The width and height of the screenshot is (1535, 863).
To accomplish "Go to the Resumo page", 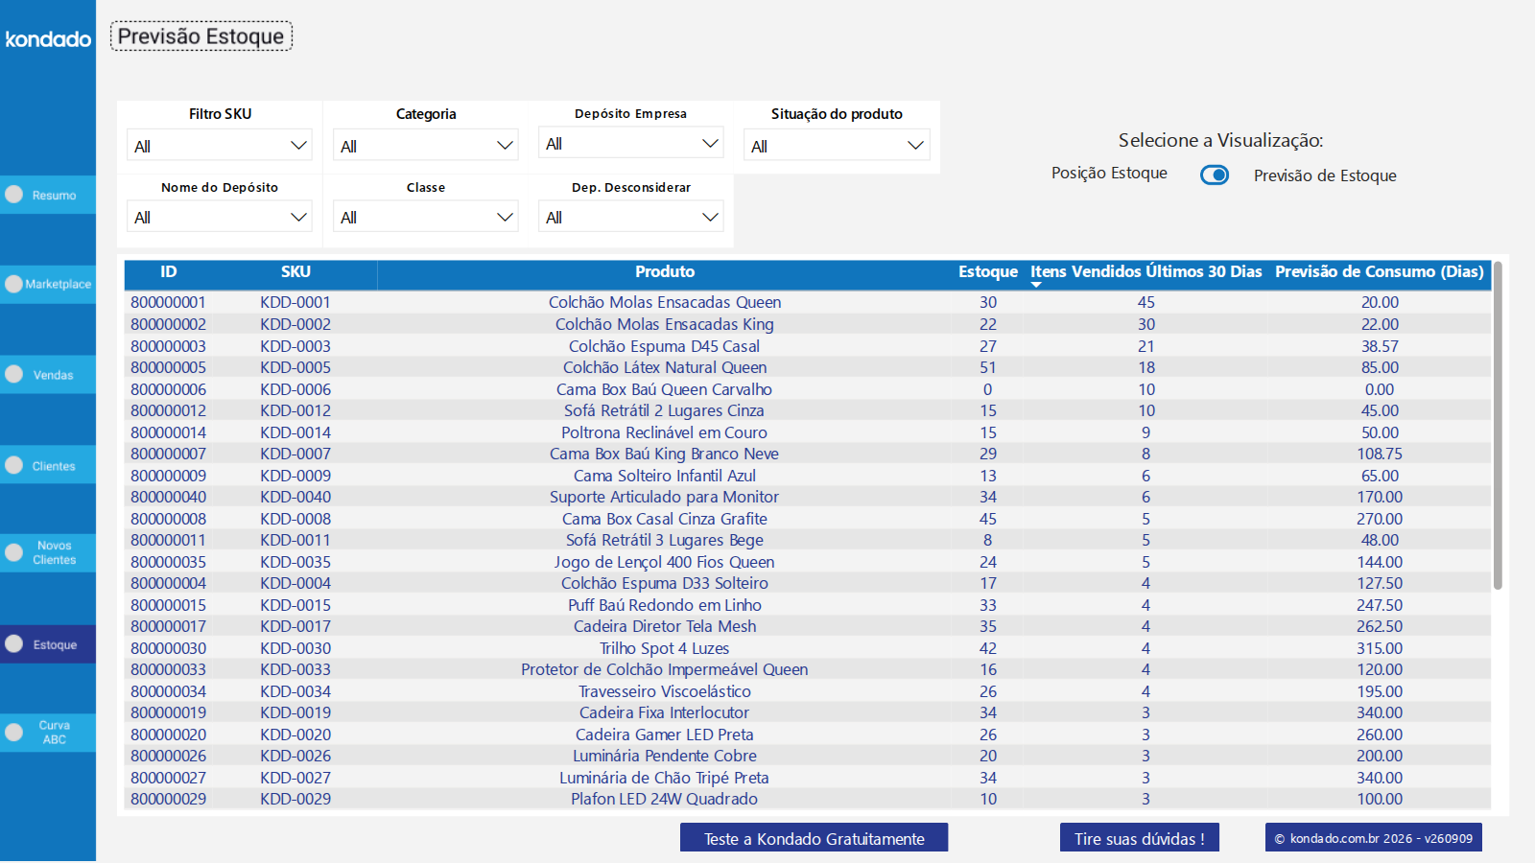I will pos(48,195).
